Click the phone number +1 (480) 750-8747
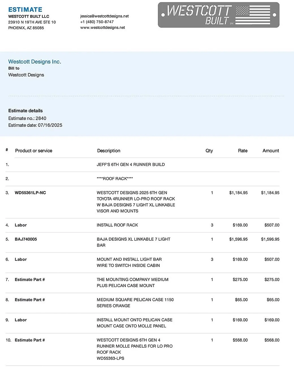This screenshot has width=294, height=368. tap(97, 22)
